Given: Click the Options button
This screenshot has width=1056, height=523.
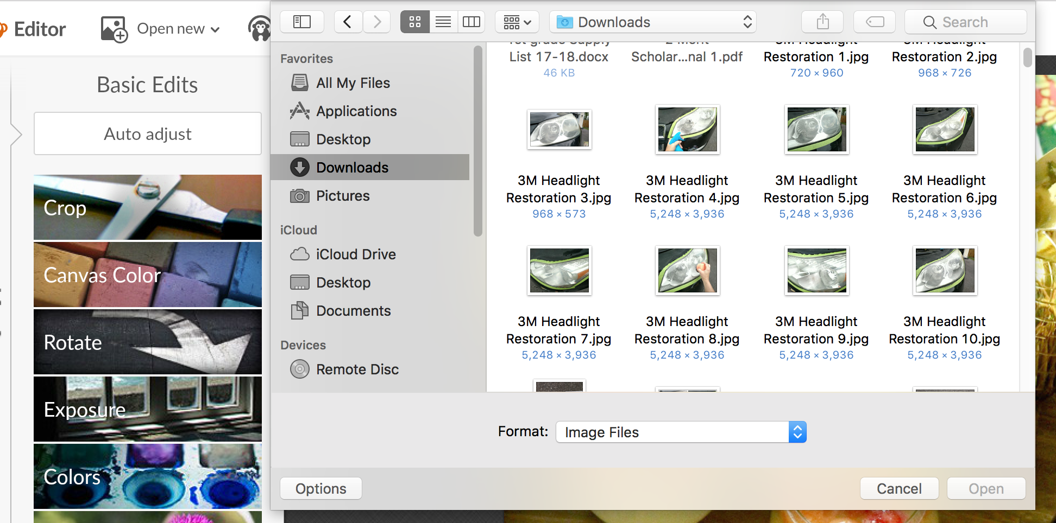Looking at the screenshot, I should click(321, 488).
